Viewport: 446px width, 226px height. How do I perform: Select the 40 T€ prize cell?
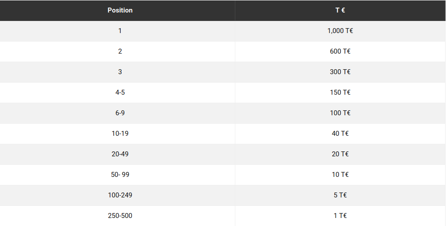point(340,134)
